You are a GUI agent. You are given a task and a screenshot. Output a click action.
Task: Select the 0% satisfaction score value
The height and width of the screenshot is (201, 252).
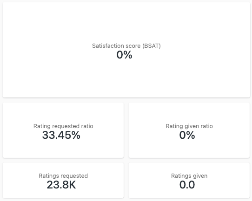tap(125, 55)
